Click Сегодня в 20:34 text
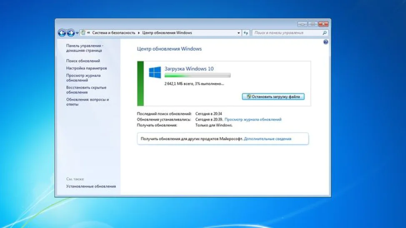Image resolution: width=406 pixels, height=228 pixels. pos(208,114)
